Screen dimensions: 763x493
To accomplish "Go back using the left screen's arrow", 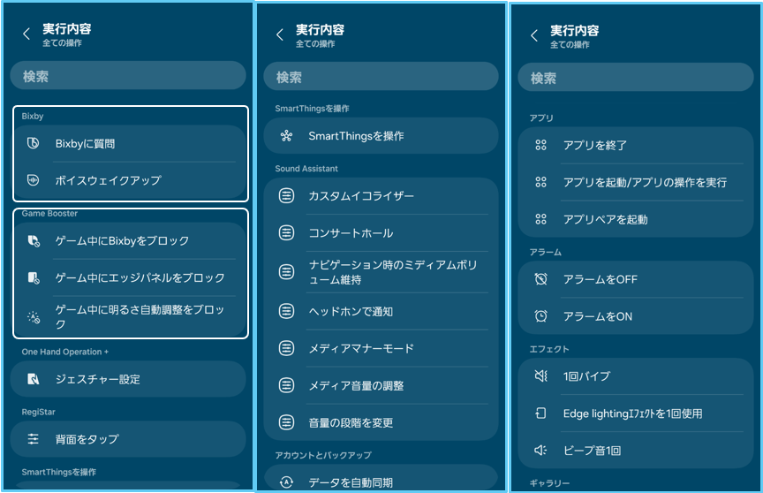I will pyautogui.click(x=26, y=34).
